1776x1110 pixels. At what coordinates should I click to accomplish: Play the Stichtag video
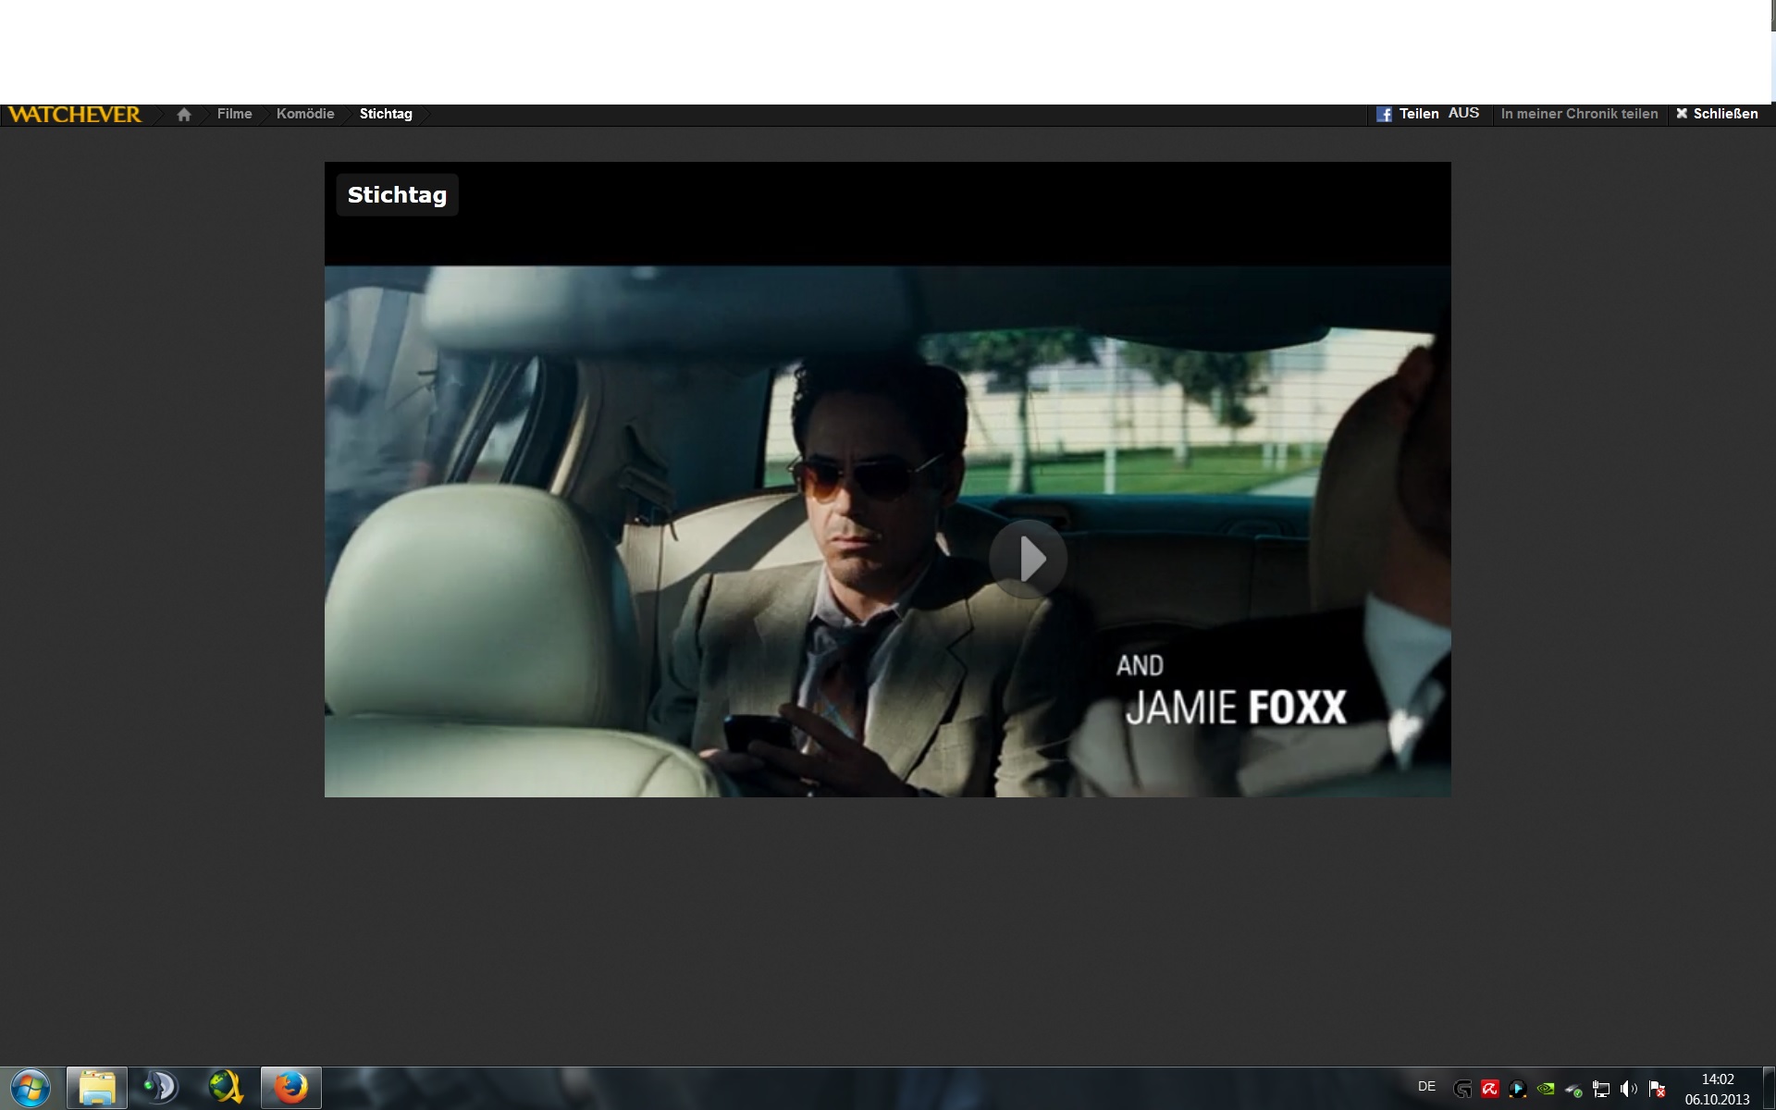[x=1028, y=559]
